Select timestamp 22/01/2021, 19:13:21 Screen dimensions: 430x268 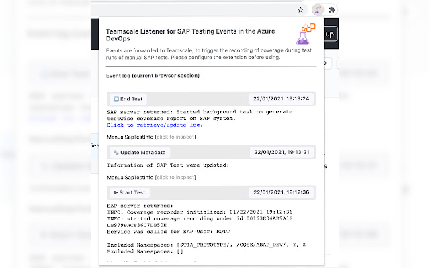pyautogui.click(x=282, y=152)
